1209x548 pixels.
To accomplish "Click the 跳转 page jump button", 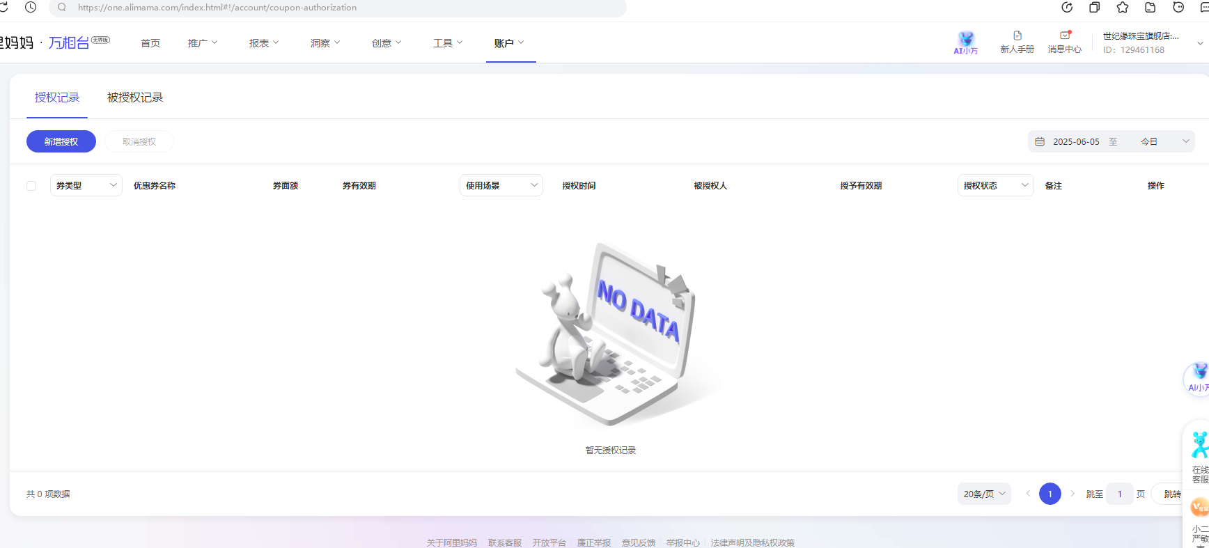I will coord(1172,494).
